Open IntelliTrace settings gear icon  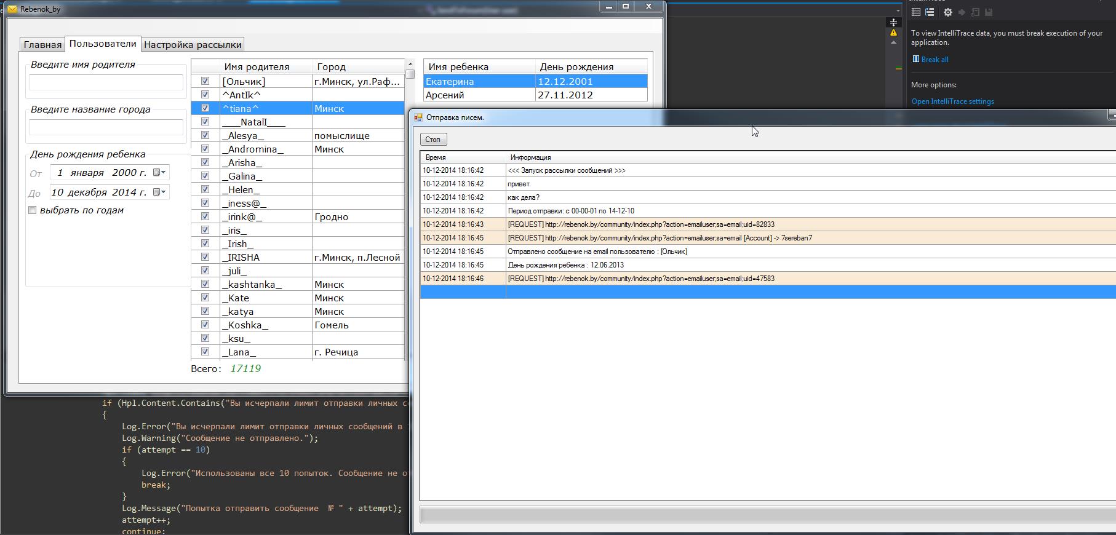[947, 12]
